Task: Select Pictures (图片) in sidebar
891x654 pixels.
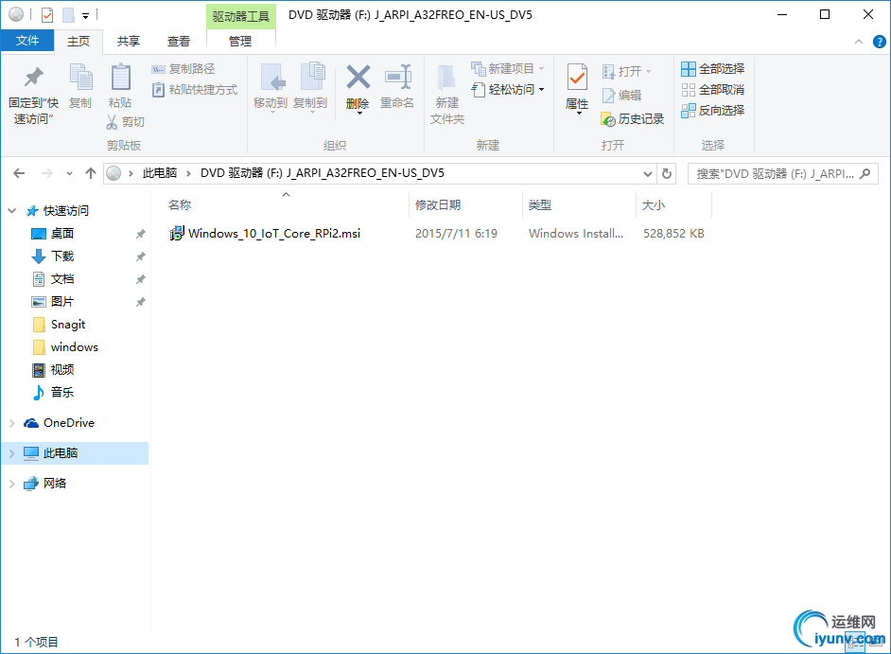Action: pyautogui.click(x=62, y=302)
